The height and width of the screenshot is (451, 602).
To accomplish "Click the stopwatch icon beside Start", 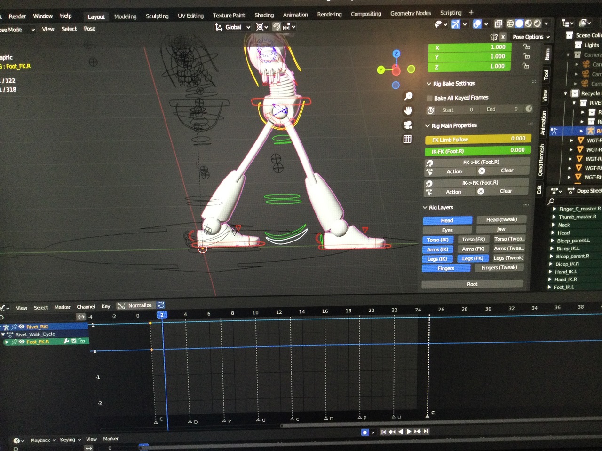I will (430, 110).
